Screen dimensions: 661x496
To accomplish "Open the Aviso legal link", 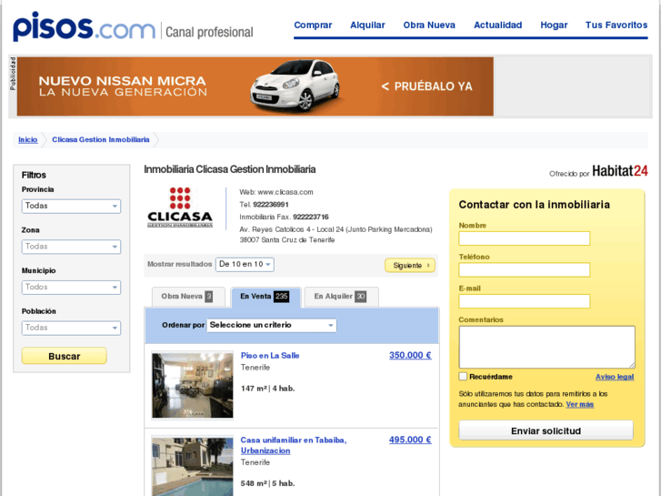I will pyautogui.click(x=615, y=377).
